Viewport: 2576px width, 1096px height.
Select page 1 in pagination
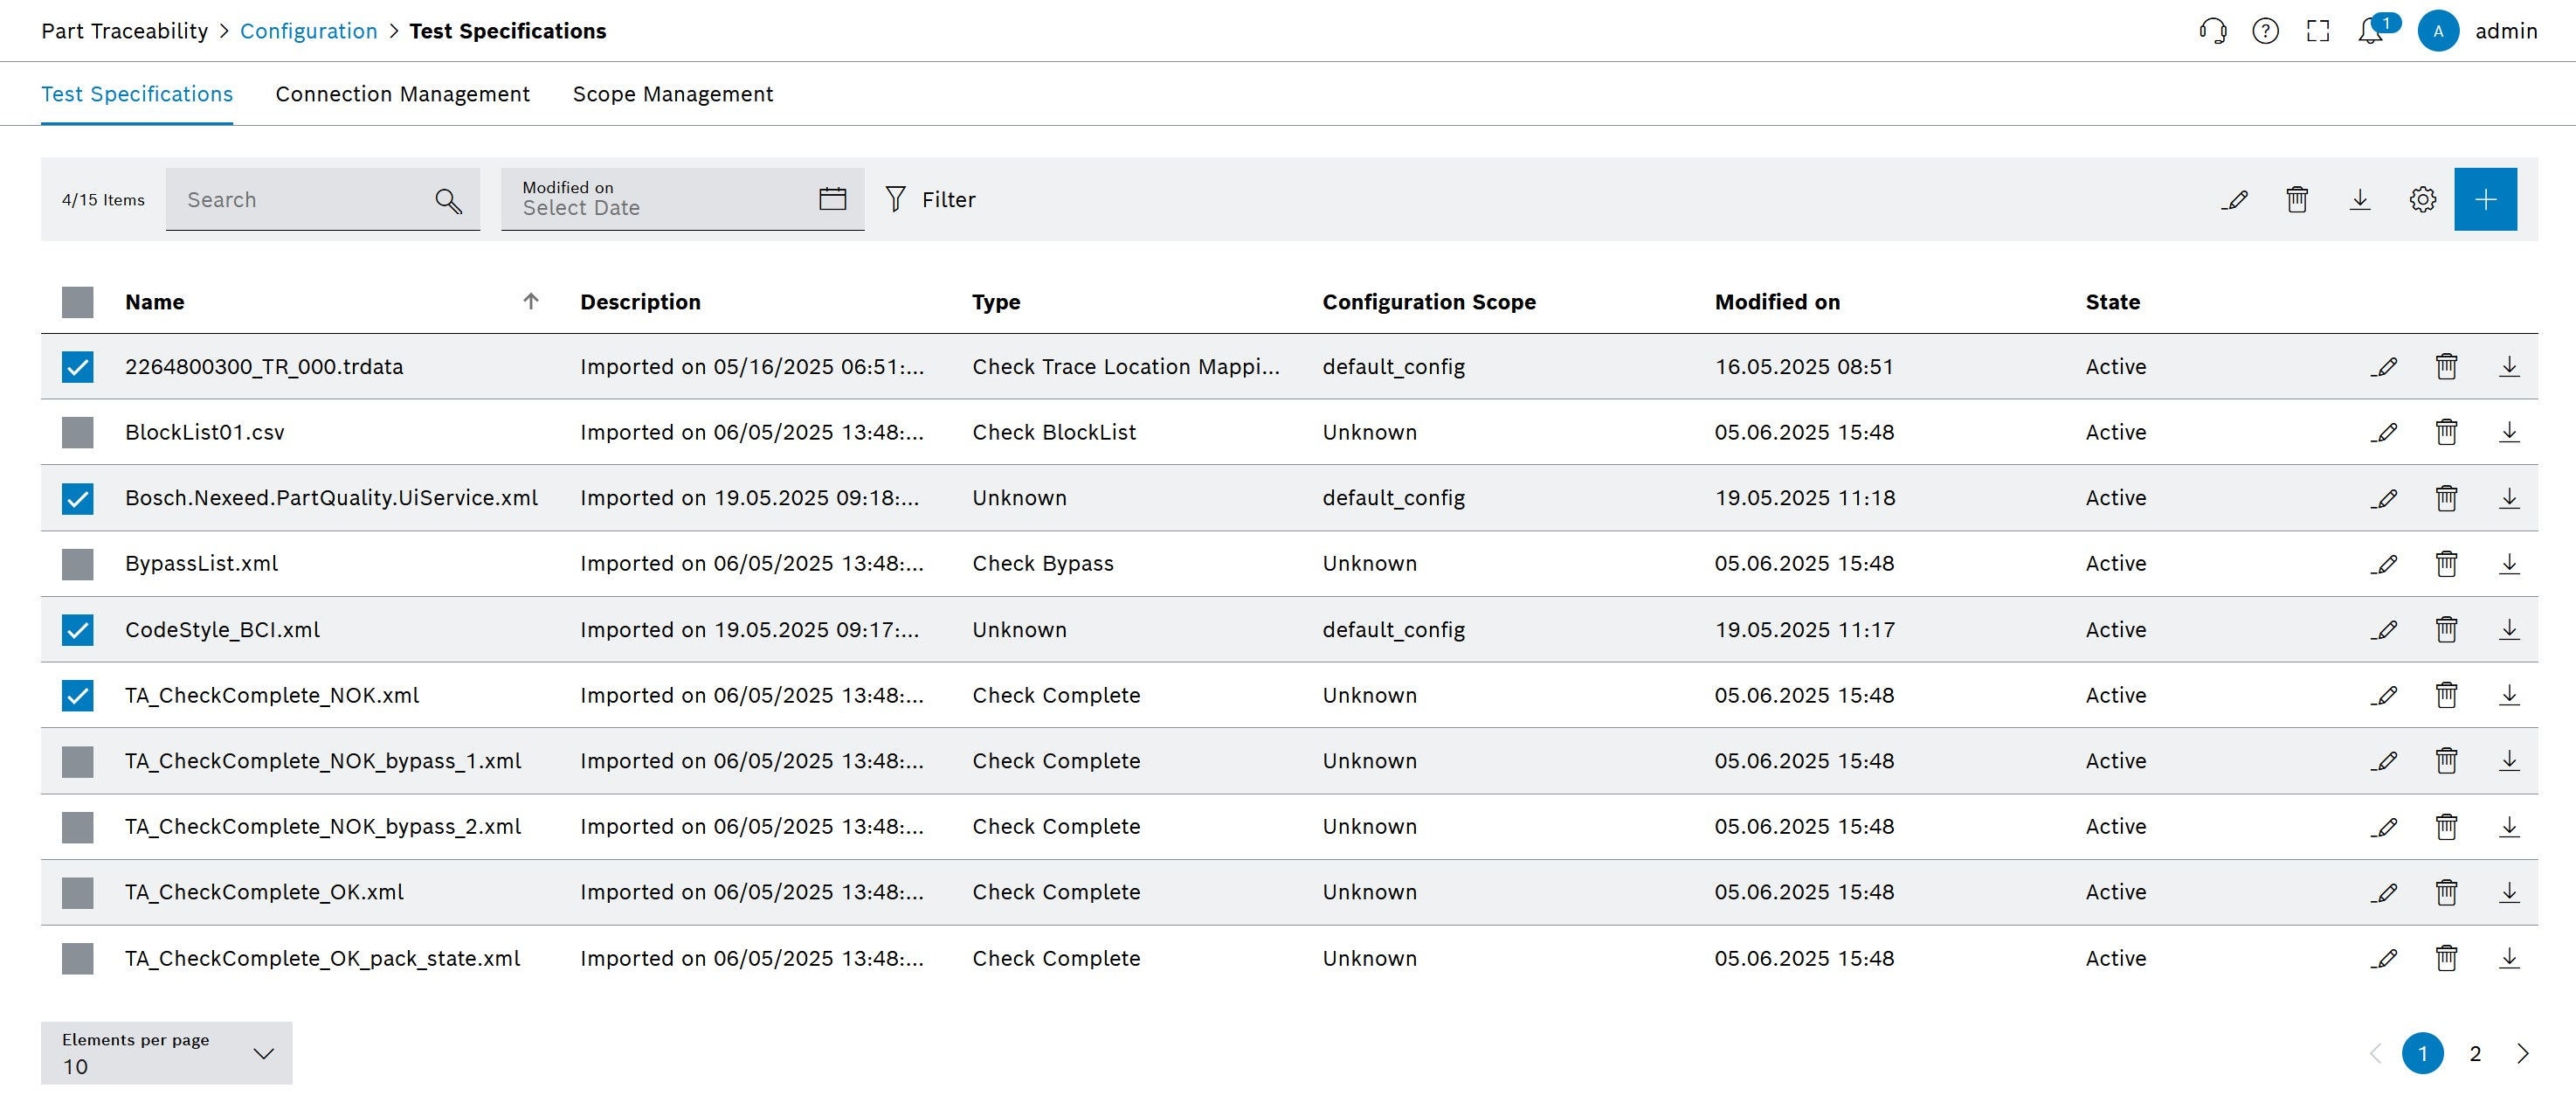point(2422,1053)
